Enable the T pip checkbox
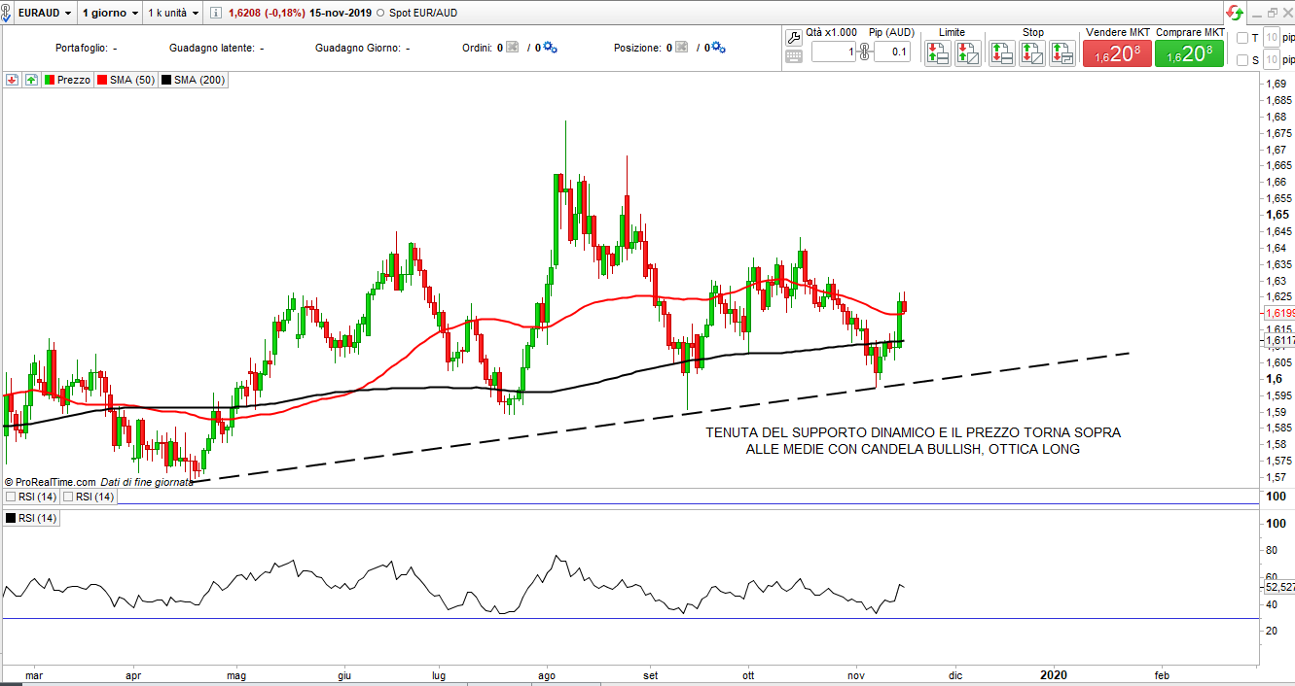The image size is (1295, 686). pos(1241,38)
